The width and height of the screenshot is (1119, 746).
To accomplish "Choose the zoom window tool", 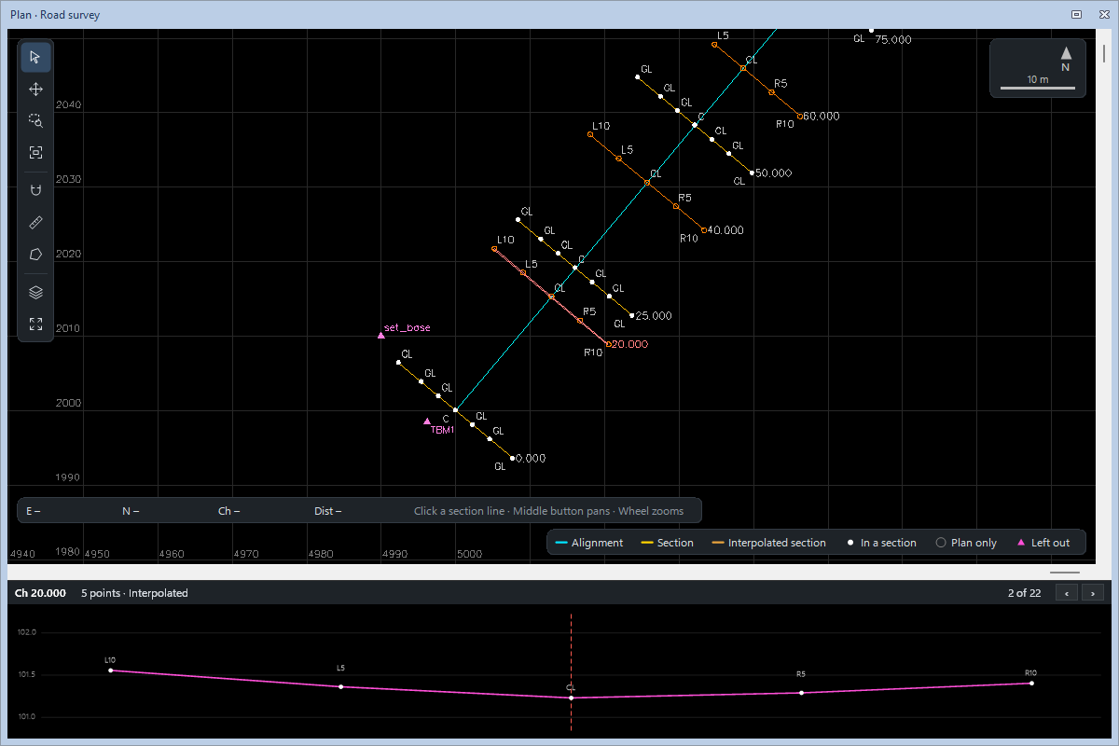I will [x=36, y=120].
